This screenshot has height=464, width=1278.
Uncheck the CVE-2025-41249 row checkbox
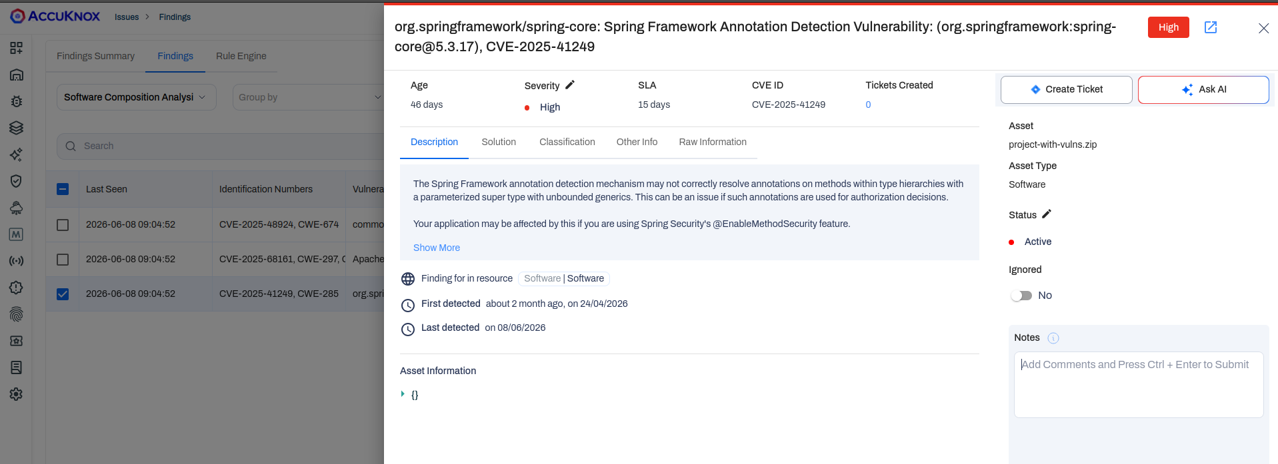(x=63, y=294)
